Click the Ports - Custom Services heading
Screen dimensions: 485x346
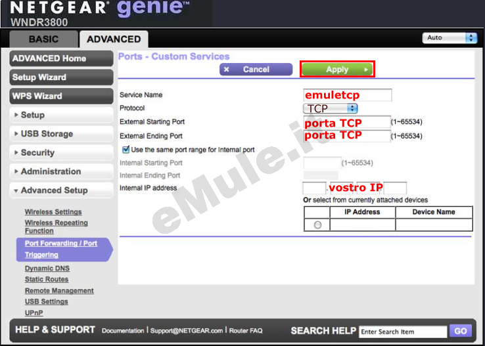click(174, 56)
